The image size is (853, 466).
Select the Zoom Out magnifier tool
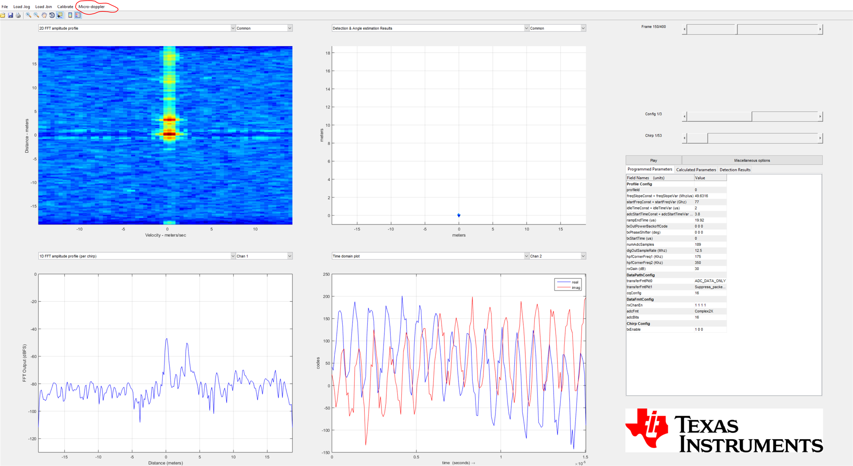[x=36, y=15]
